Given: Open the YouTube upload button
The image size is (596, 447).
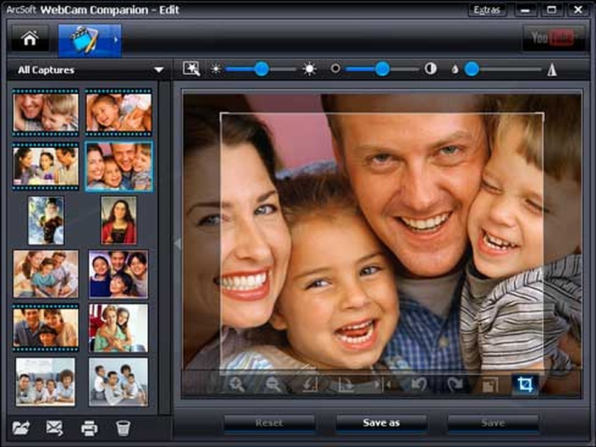Looking at the screenshot, I should (x=553, y=38).
